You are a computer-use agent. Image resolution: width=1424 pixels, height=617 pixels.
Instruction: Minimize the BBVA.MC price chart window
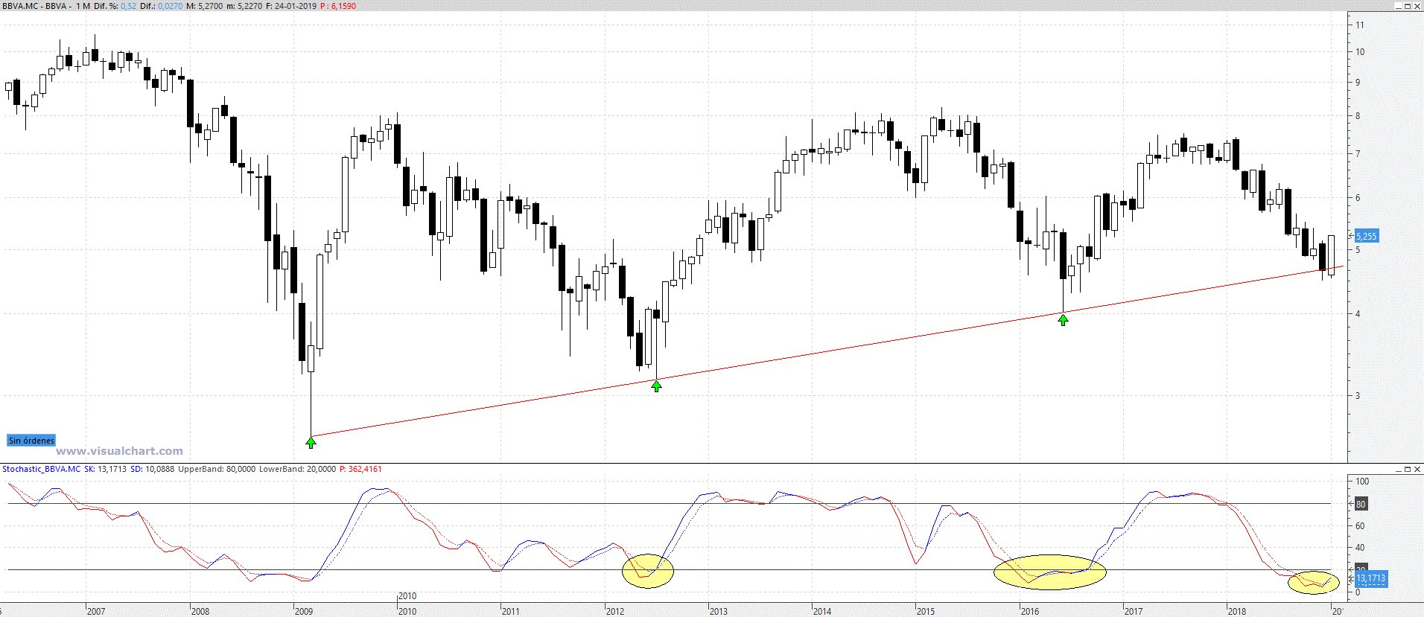(1397, 5)
